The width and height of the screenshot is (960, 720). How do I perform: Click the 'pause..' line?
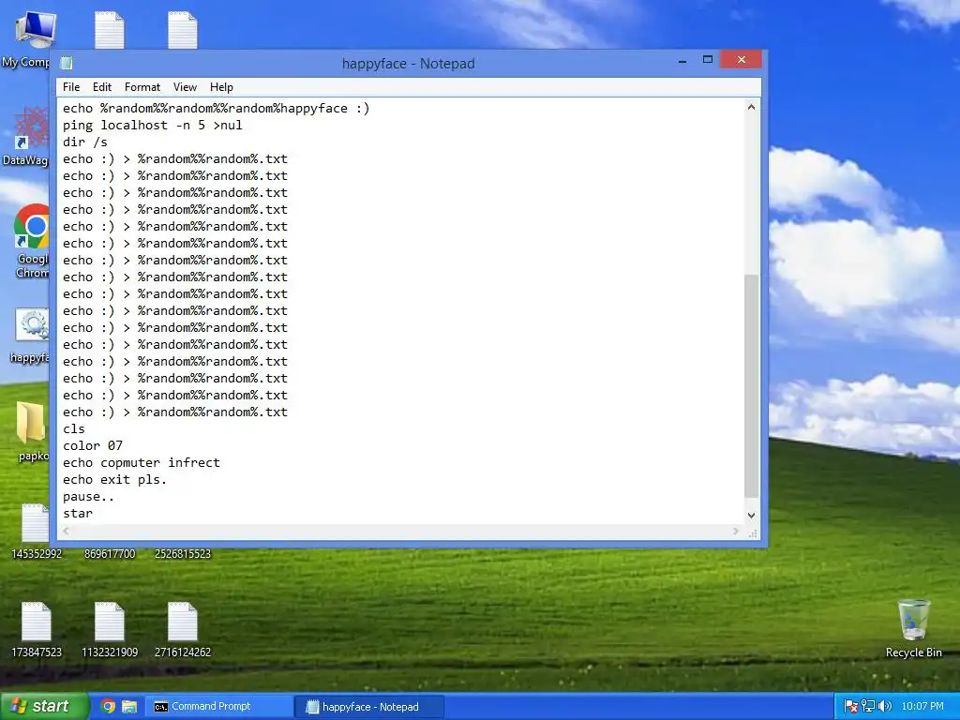(x=88, y=497)
